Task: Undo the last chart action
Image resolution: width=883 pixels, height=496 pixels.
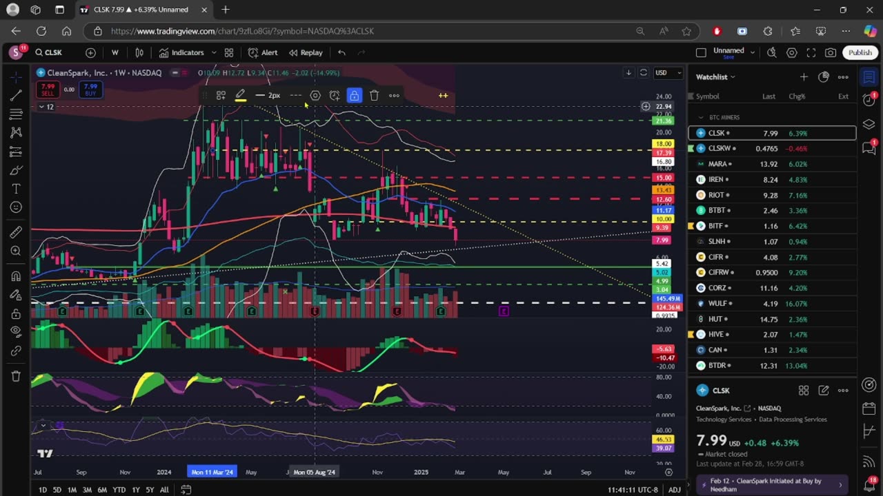Action: coord(341,52)
